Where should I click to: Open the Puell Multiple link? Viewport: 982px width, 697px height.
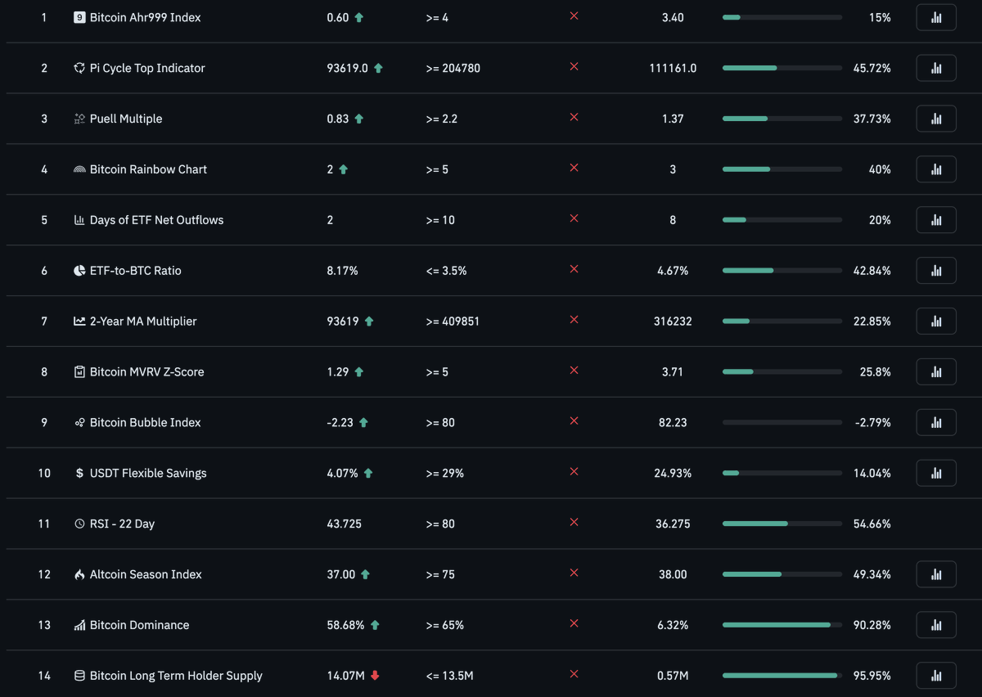coord(126,119)
